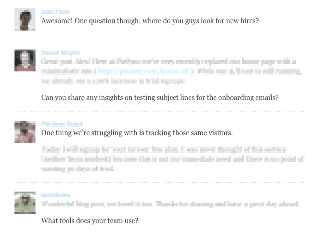
Task: Click the 'tracking those same visitors' sentence
Action: pyautogui.click(x=137, y=133)
